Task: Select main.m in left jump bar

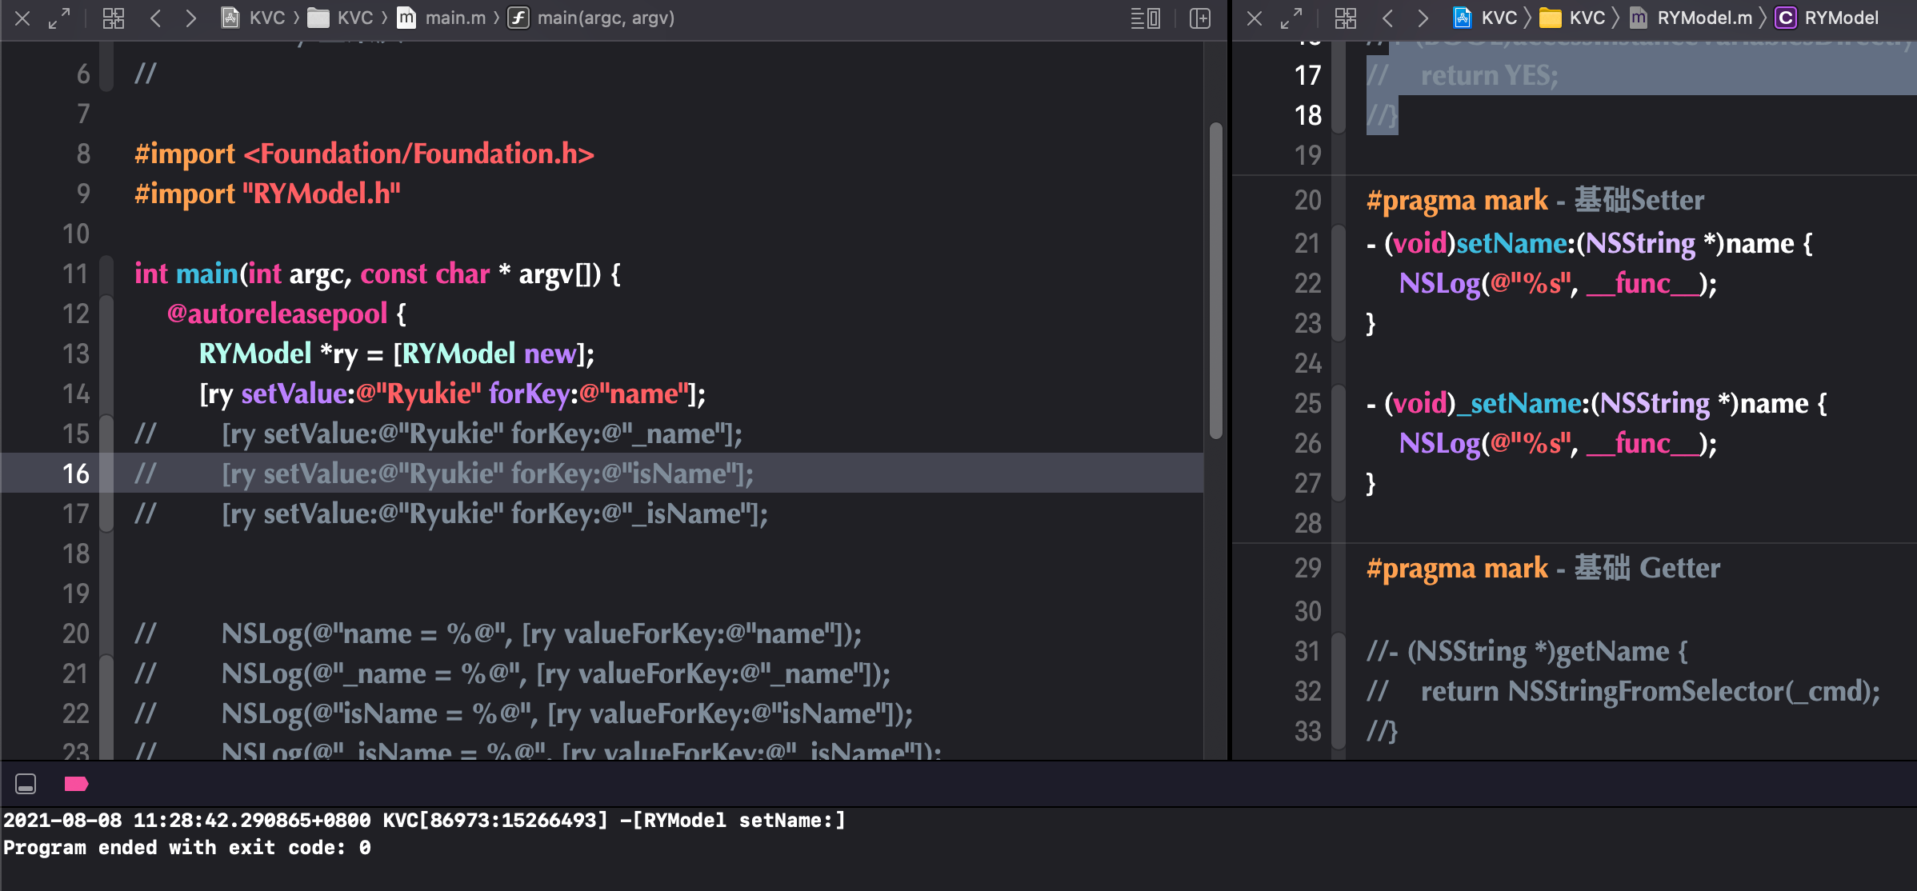Action: click(442, 18)
